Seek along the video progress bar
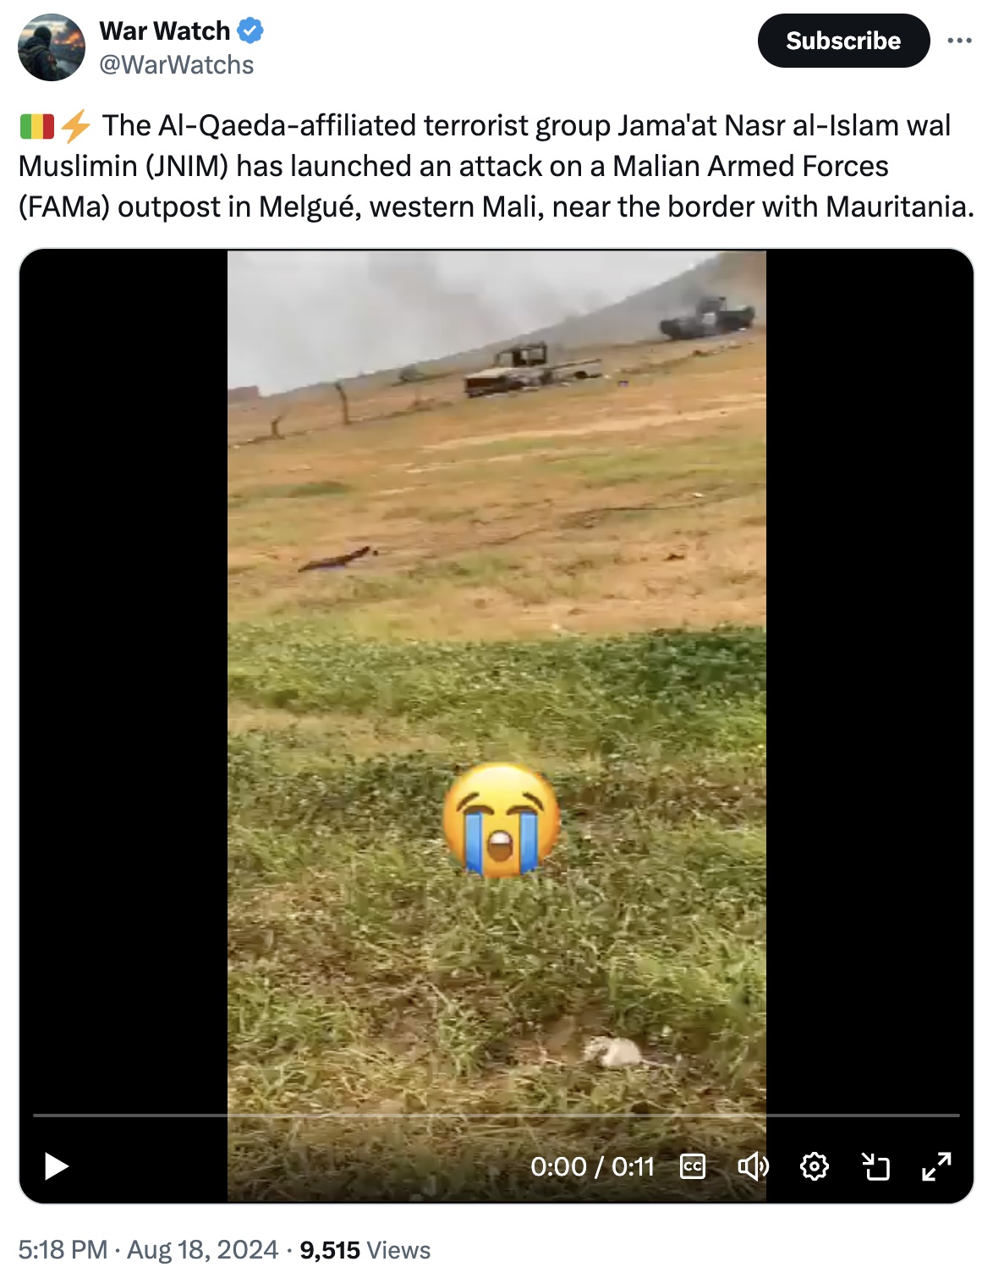This screenshot has height=1278, width=993. click(496, 1115)
